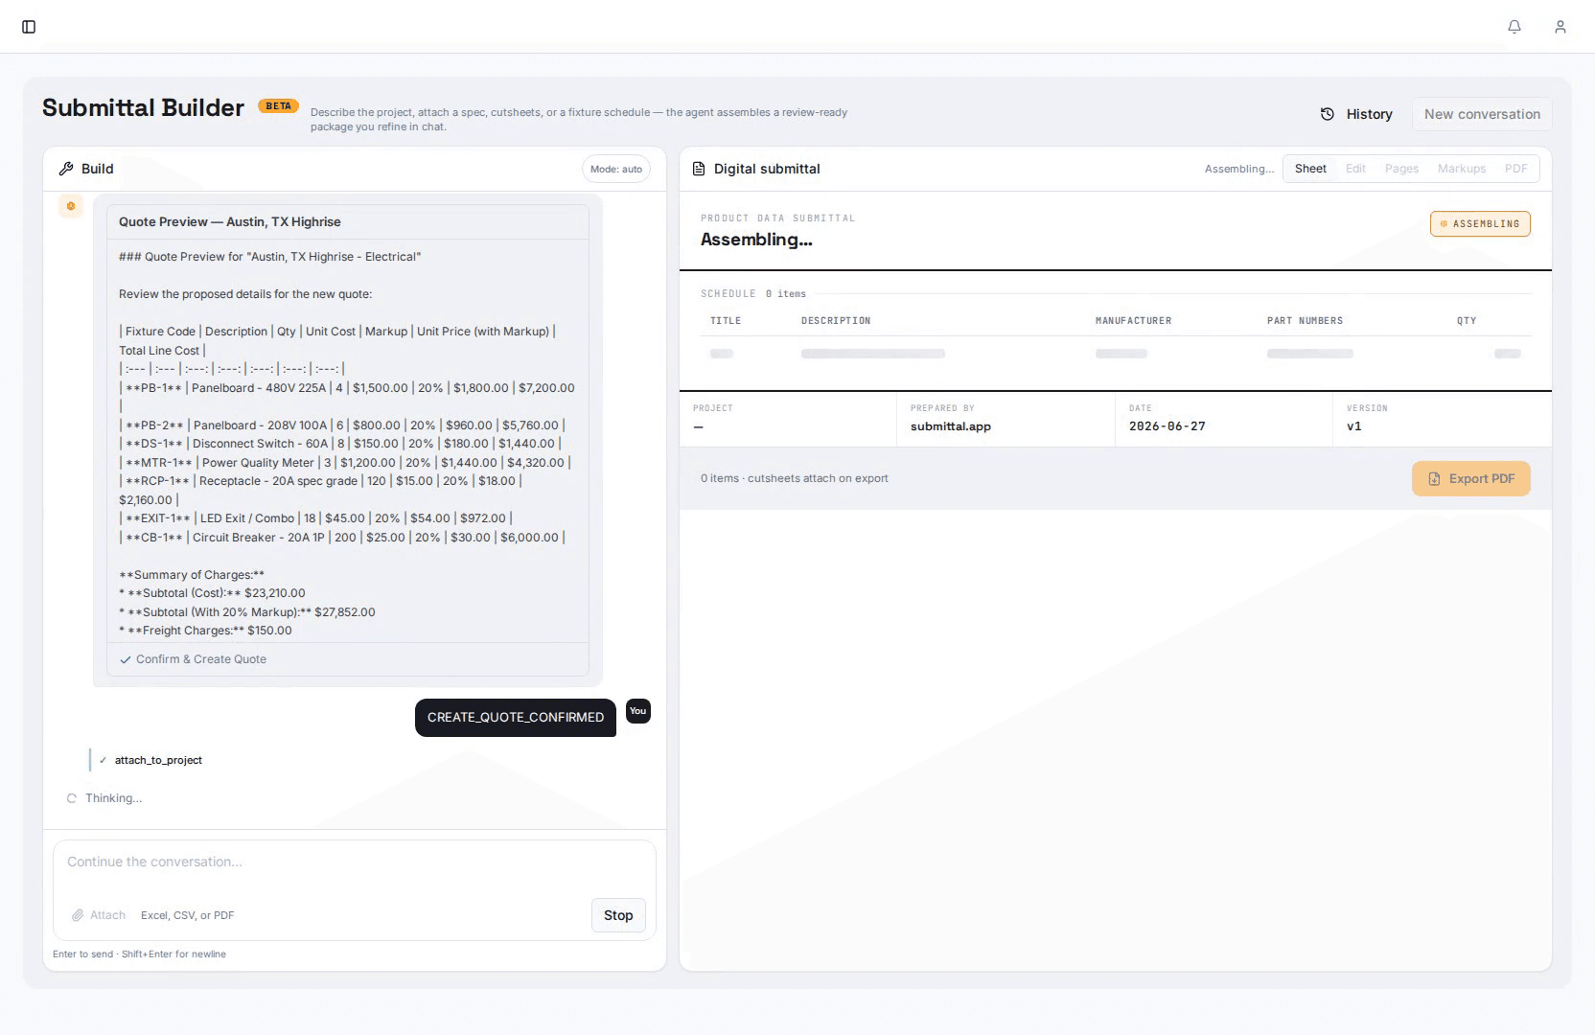
Task: Open the notifications bell
Action: (x=1514, y=27)
